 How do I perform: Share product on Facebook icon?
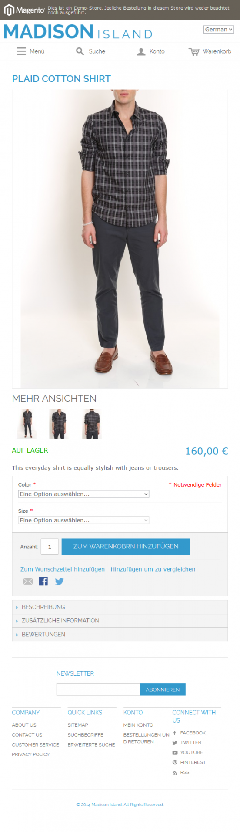(x=43, y=581)
